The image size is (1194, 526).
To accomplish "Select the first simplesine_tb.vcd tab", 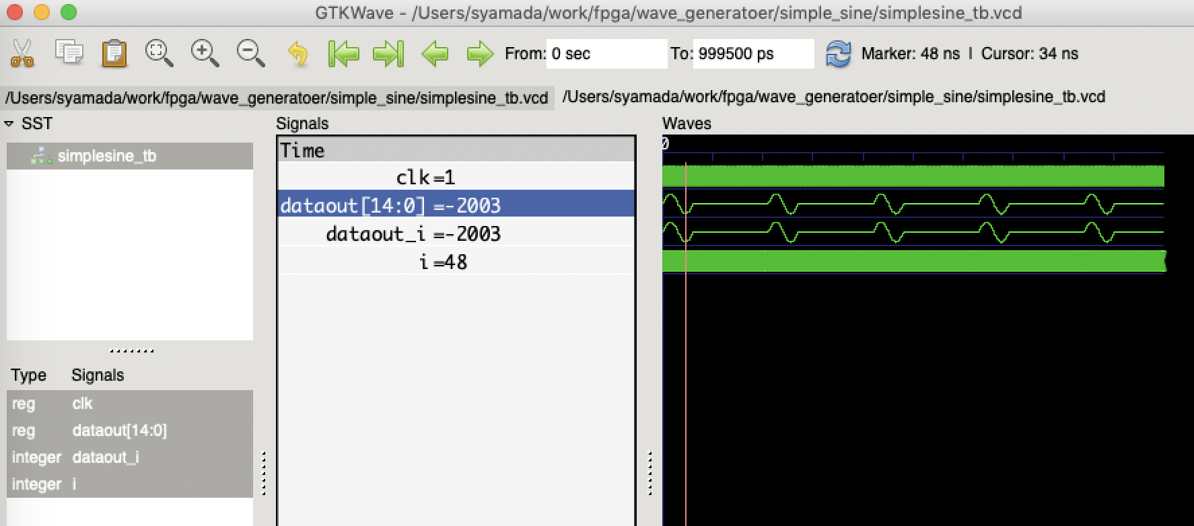I will pyautogui.click(x=277, y=98).
